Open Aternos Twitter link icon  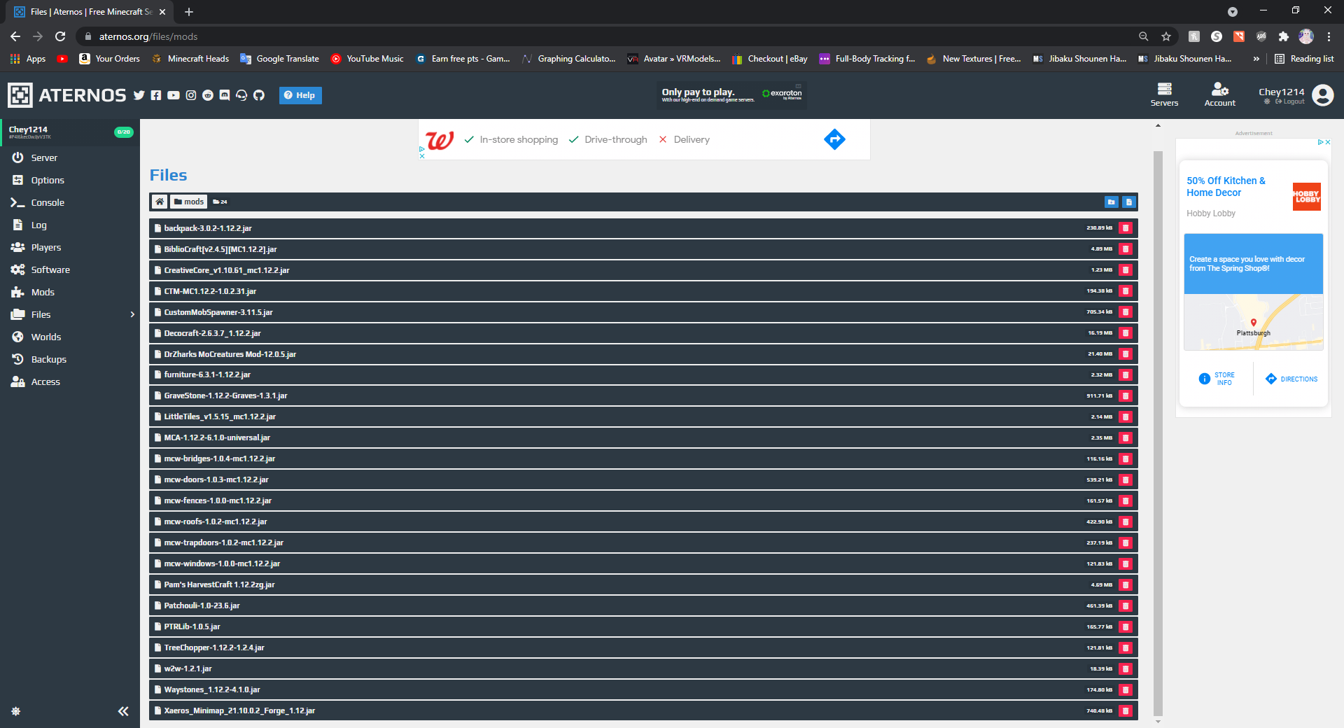point(139,95)
